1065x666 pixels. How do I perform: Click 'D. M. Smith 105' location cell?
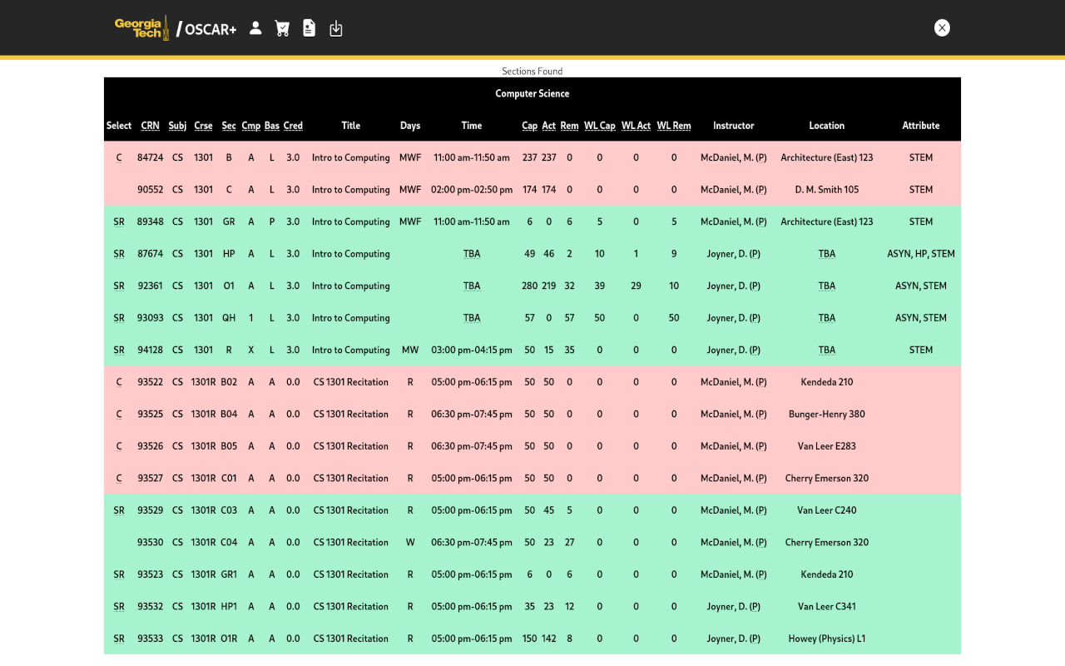click(x=827, y=190)
